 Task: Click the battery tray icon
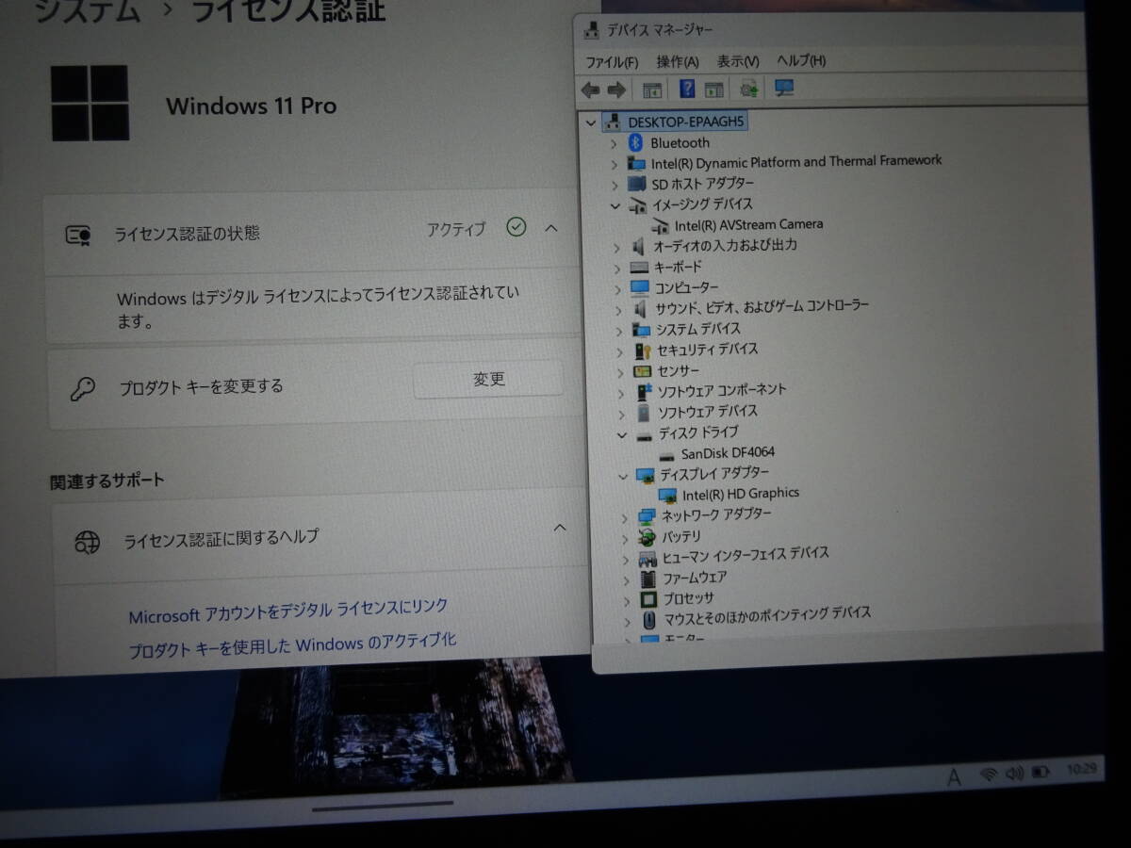coord(1040,772)
